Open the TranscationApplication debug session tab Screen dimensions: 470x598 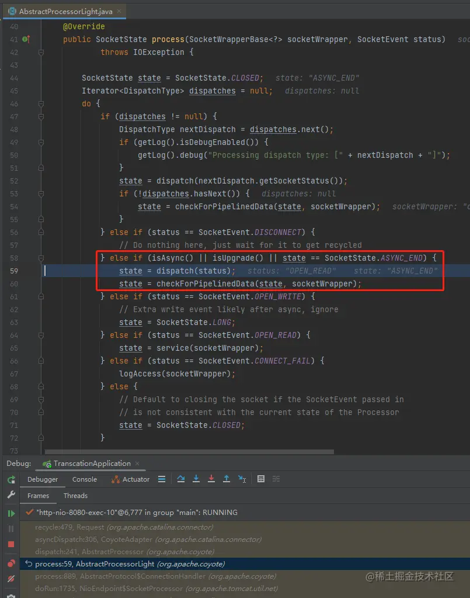point(92,464)
